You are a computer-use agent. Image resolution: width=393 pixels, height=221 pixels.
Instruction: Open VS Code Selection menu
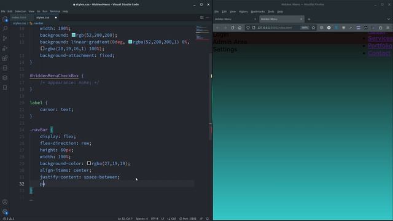pyautogui.click(x=20, y=11)
